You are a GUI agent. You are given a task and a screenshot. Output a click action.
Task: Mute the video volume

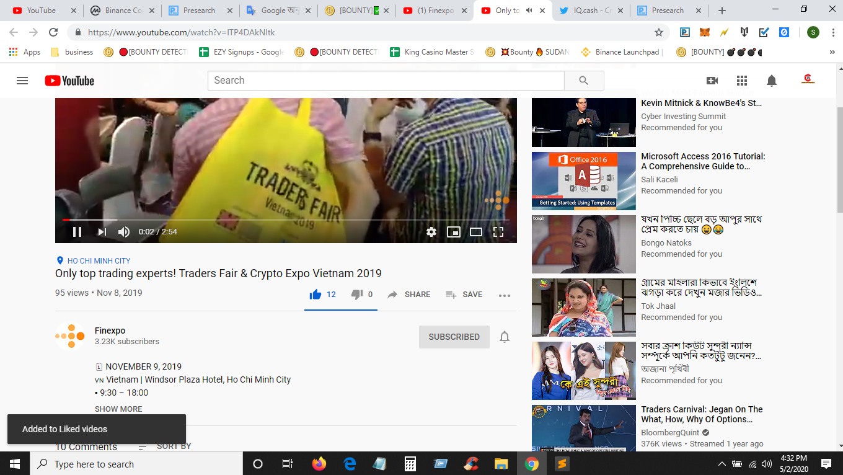tap(124, 232)
